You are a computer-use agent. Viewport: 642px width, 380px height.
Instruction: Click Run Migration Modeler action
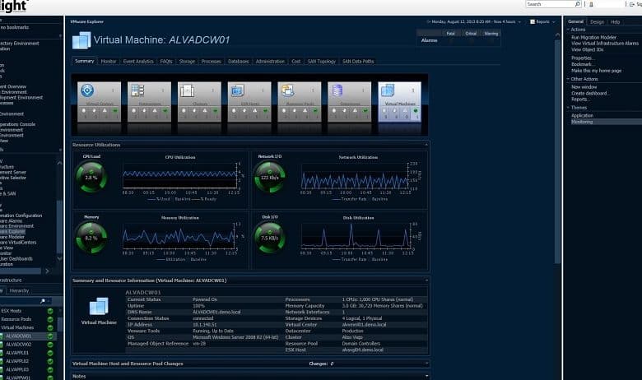tap(593, 37)
